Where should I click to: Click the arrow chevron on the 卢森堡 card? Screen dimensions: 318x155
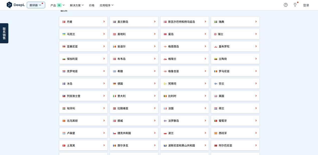coord(104,133)
